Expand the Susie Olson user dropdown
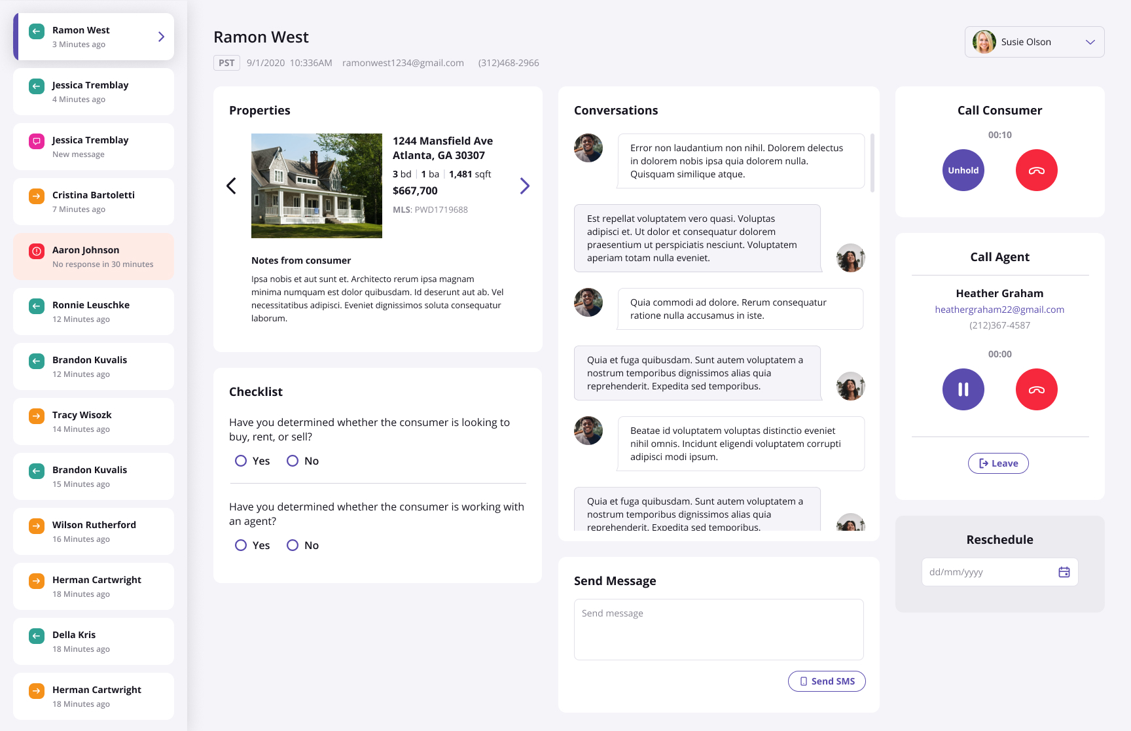Image resolution: width=1131 pixels, height=731 pixels. click(1090, 42)
